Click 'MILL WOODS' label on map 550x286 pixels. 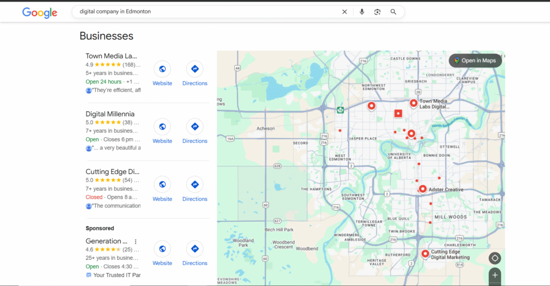tap(451, 217)
